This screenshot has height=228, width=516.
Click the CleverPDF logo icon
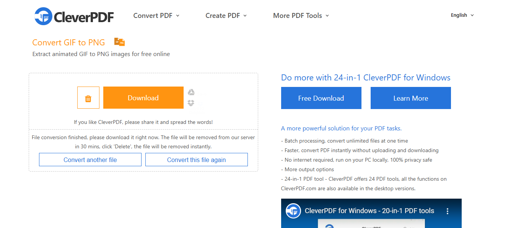pyautogui.click(x=43, y=16)
